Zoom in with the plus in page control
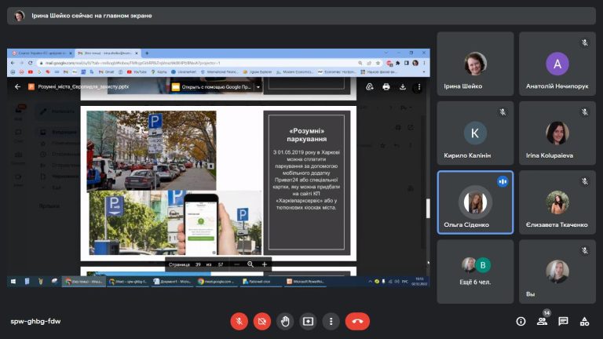The width and height of the screenshot is (603, 339). point(264,264)
